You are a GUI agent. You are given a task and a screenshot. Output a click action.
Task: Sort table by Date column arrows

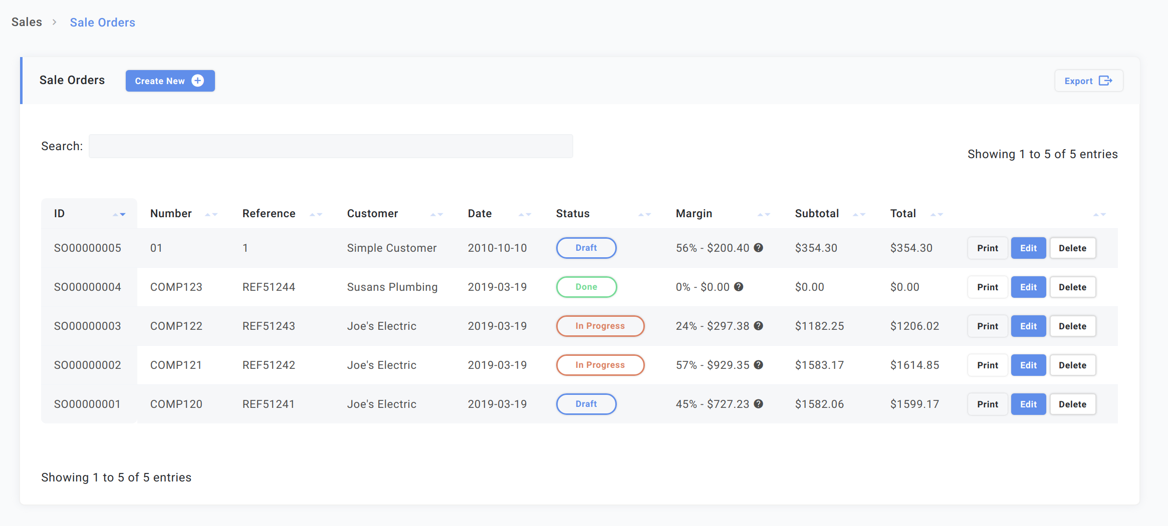tap(525, 214)
